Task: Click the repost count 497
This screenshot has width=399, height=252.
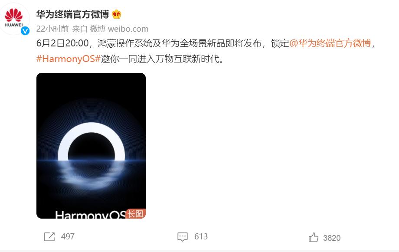Action: point(68,237)
